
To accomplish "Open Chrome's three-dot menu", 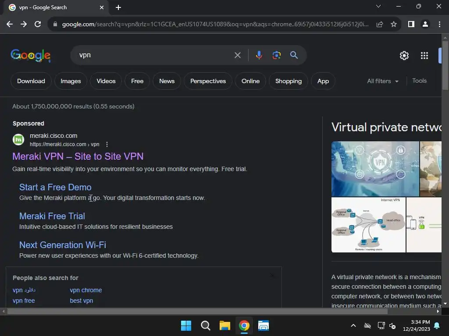I will (x=439, y=24).
